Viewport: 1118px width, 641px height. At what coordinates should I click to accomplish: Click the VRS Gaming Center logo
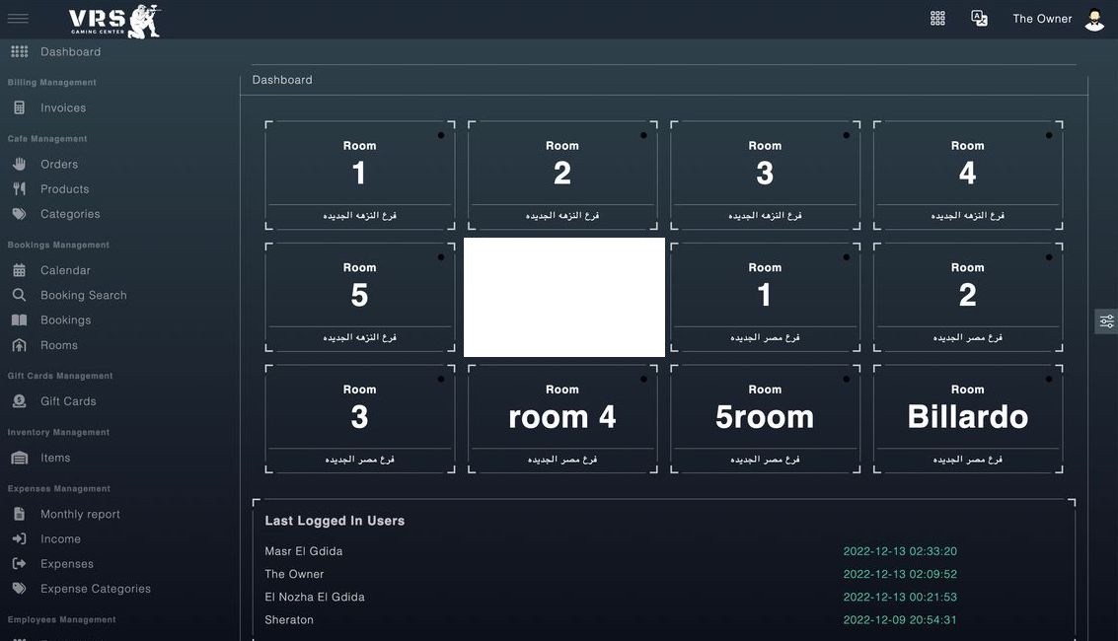[114, 21]
